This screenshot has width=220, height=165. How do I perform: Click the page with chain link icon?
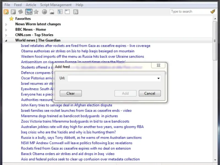(x=52, y=12)
